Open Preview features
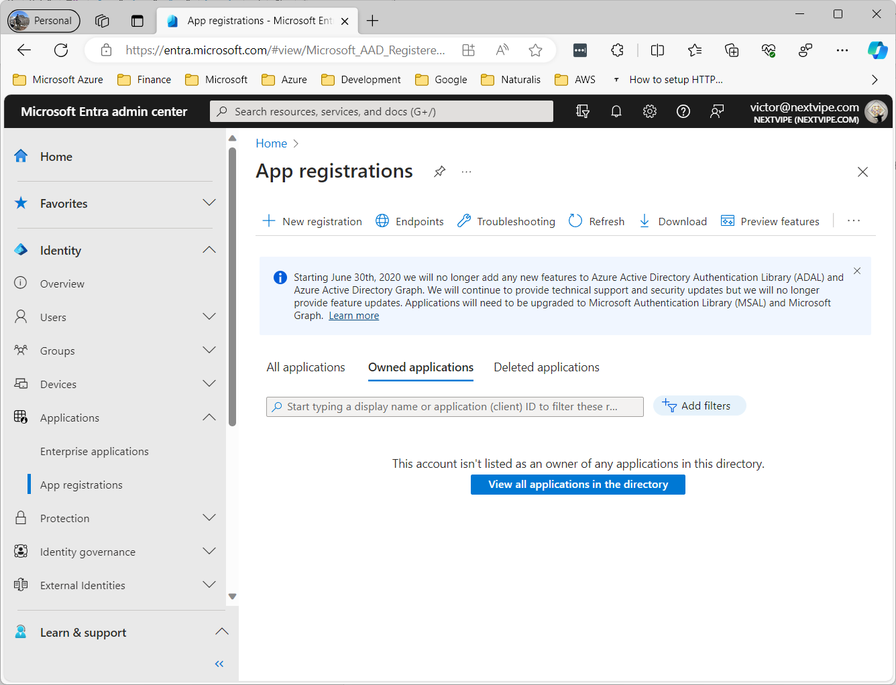This screenshot has height=685, width=896. tap(770, 221)
